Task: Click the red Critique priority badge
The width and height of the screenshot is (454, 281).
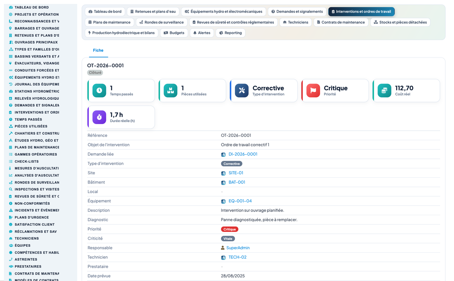Action: click(x=230, y=229)
